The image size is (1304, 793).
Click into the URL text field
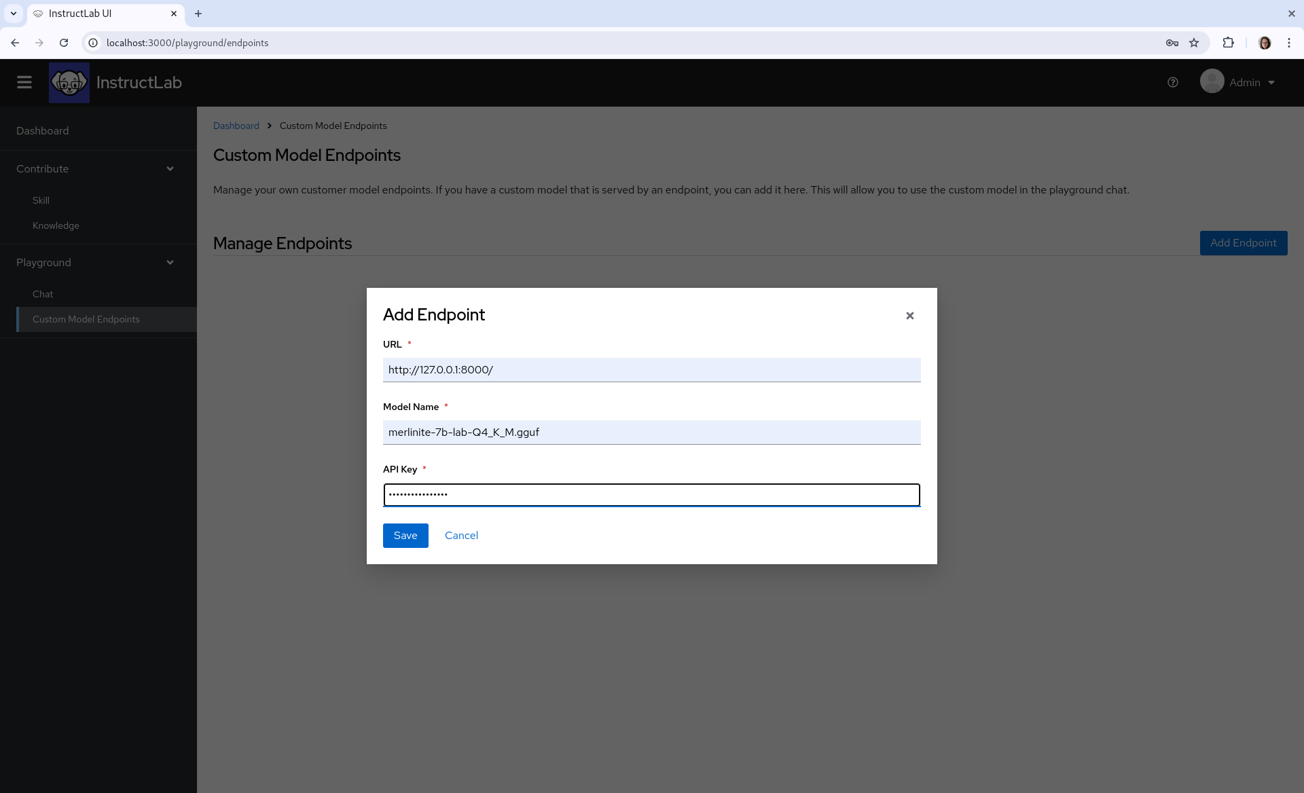(x=651, y=370)
